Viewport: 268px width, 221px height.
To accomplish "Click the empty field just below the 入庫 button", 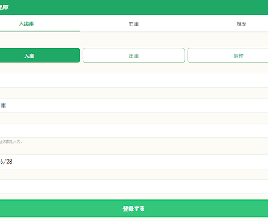I will (134, 80).
